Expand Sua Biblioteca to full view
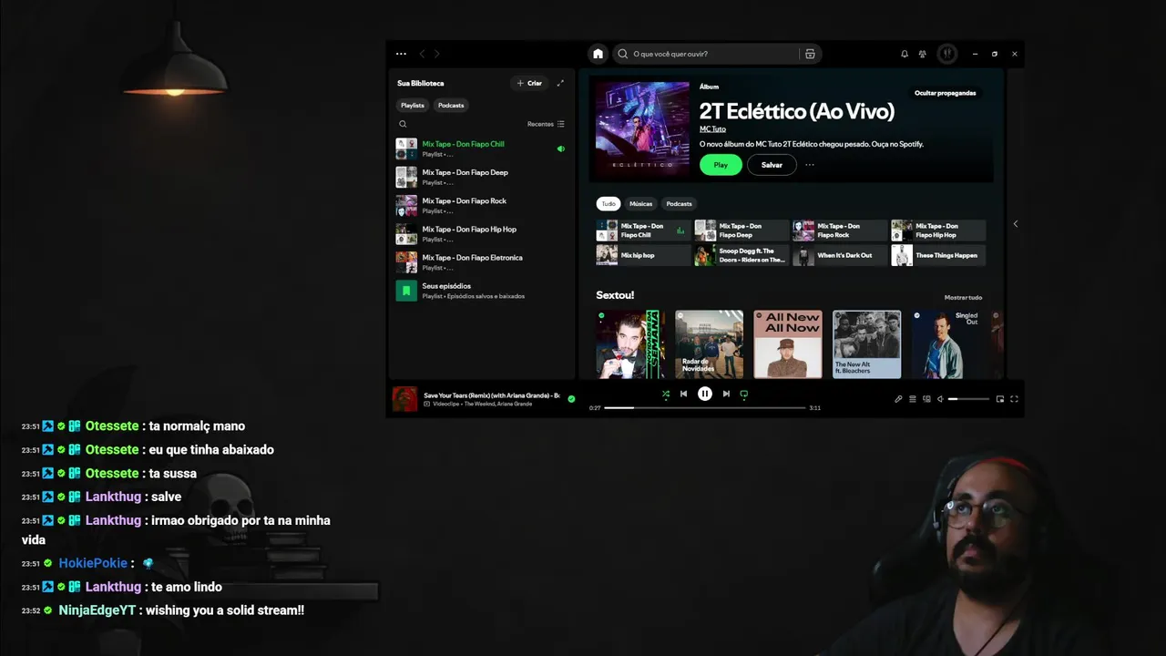Image resolution: width=1166 pixels, height=656 pixels. pos(560,83)
